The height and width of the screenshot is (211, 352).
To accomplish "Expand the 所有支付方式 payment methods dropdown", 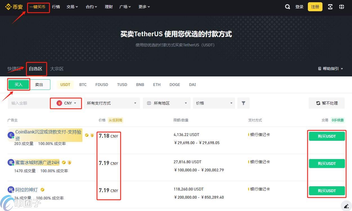I will [112, 103].
